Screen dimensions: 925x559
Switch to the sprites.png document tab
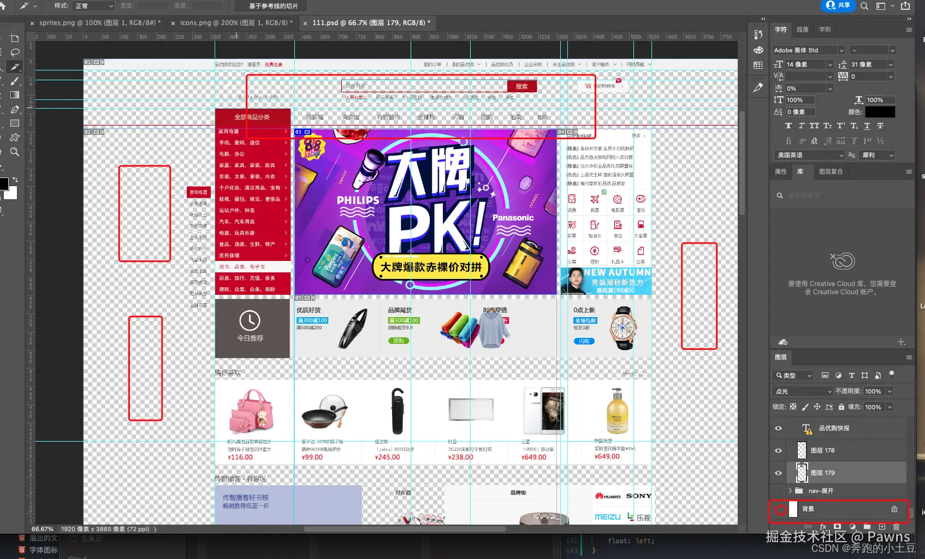[x=98, y=23]
